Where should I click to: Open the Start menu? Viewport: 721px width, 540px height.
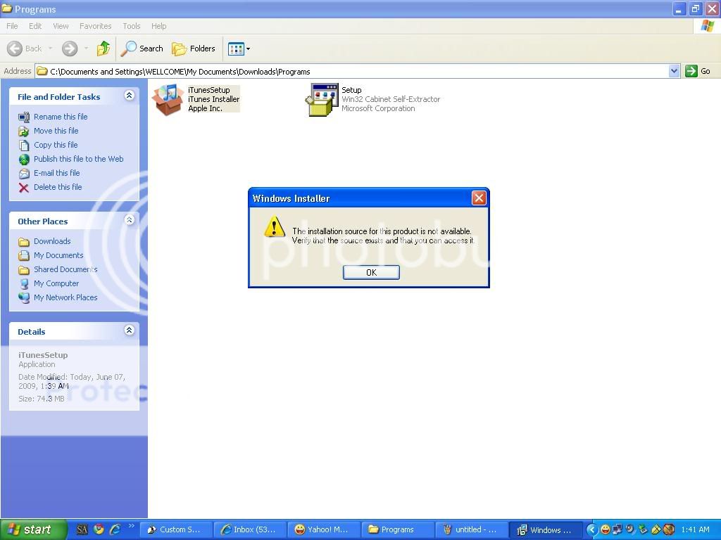[x=33, y=529]
